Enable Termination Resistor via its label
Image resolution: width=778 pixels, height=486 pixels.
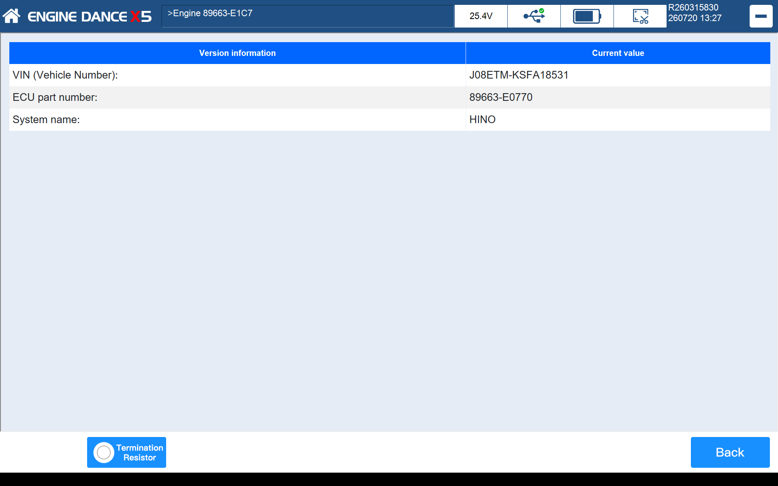coord(139,452)
